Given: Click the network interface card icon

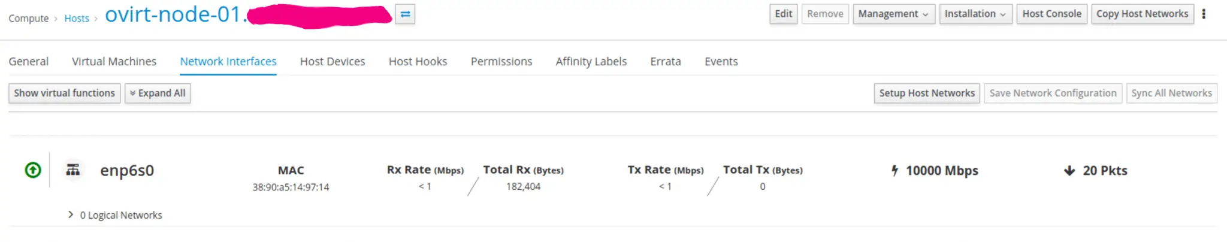Looking at the screenshot, I should click(x=73, y=170).
